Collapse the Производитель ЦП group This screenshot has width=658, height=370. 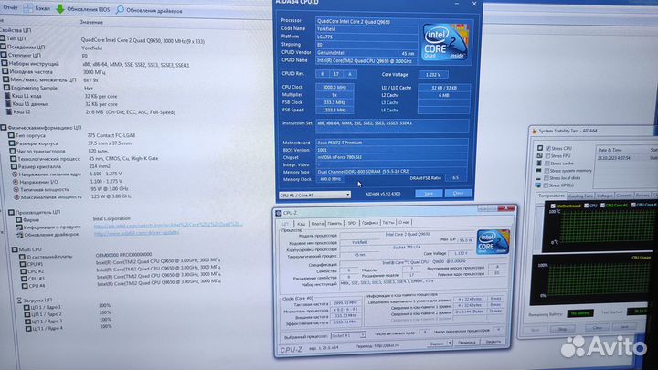11,212
